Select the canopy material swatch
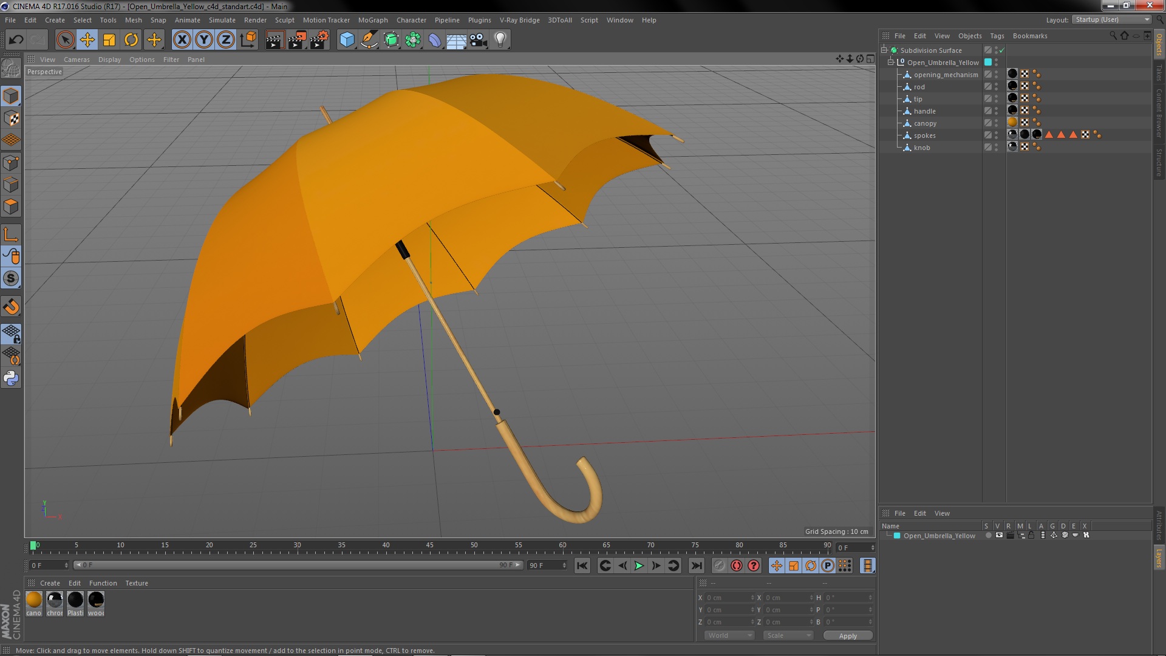This screenshot has width=1166, height=656. click(x=34, y=600)
